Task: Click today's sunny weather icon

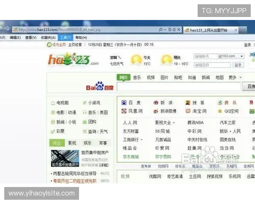Action: [x=136, y=60]
